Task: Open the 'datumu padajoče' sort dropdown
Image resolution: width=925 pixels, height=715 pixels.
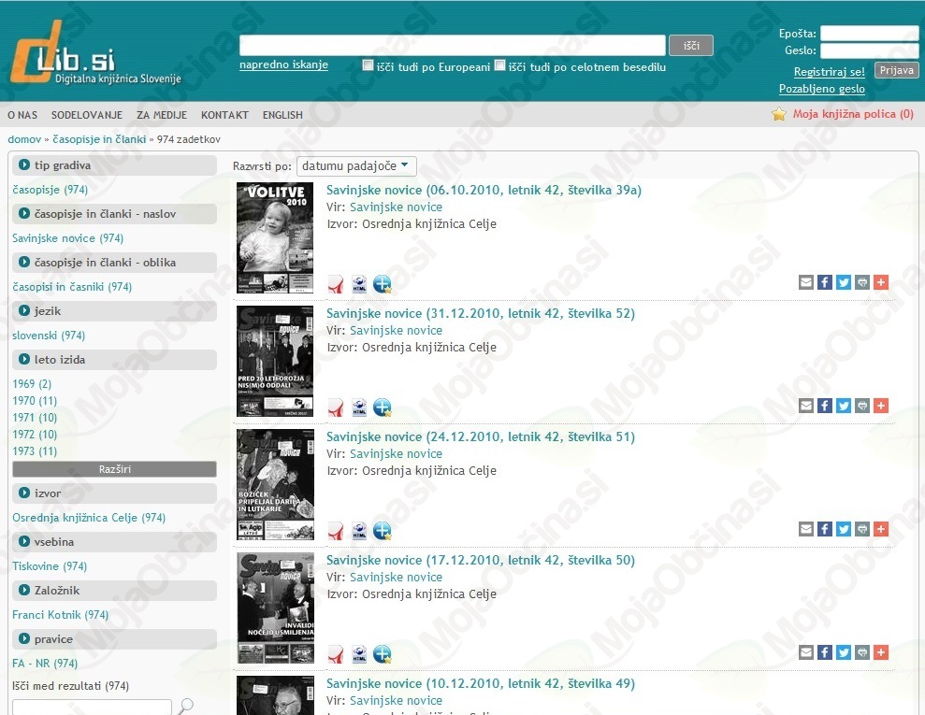Action: pos(356,166)
